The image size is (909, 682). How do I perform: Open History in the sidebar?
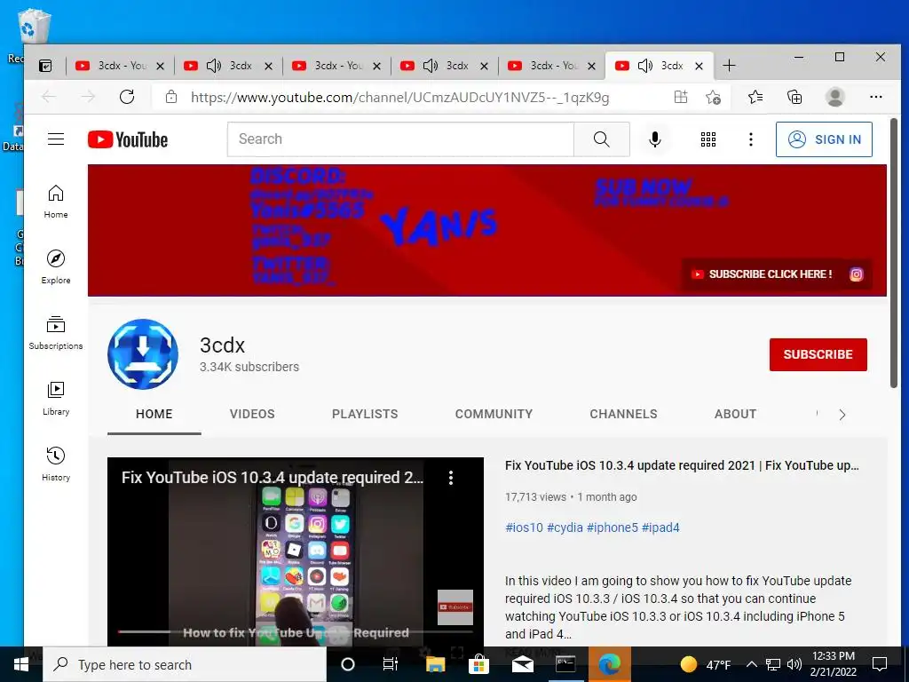[x=56, y=464]
